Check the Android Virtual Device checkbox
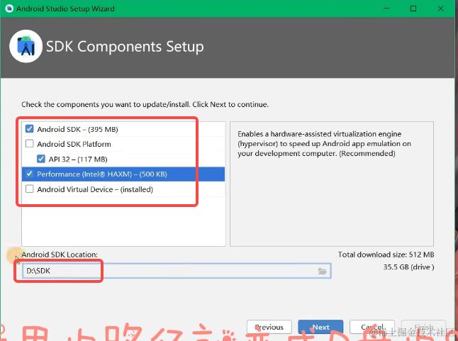The image size is (458, 341). (30, 189)
